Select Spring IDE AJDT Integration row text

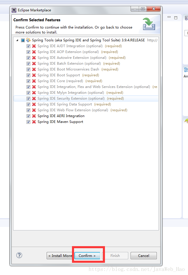click(x=80, y=46)
